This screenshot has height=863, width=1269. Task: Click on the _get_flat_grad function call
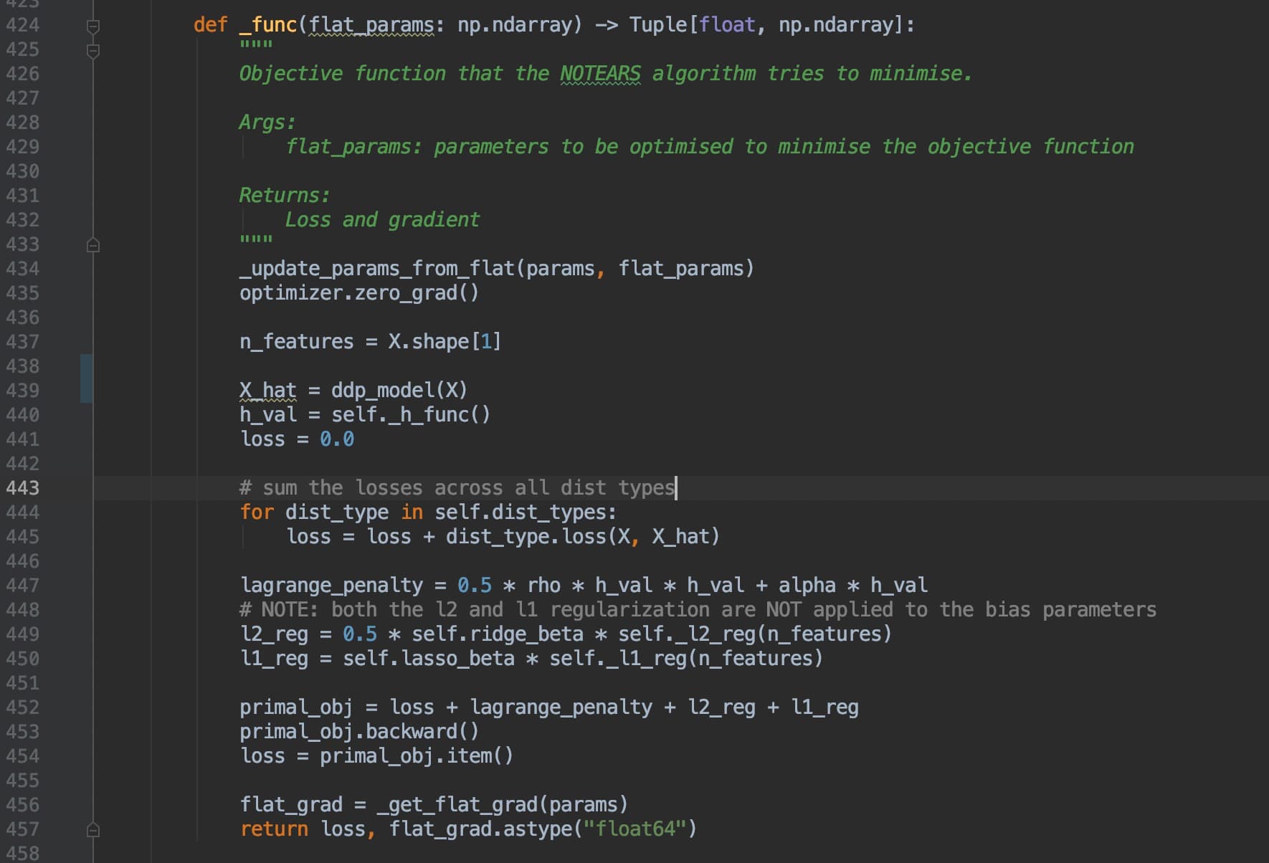pos(462,805)
